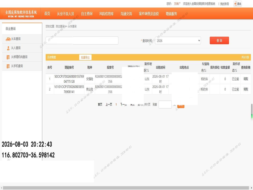Click 调取 in the 交强险 row
This screenshot has width=253, height=190.
pos(246,79)
